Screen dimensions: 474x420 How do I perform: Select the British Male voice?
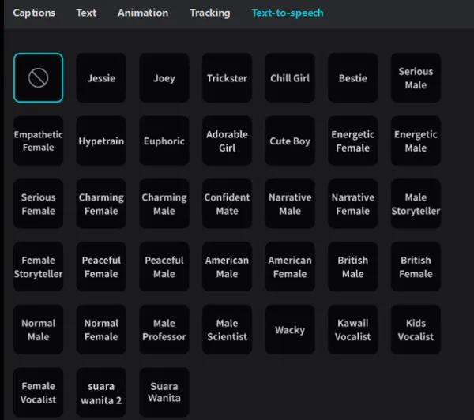(x=353, y=267)
